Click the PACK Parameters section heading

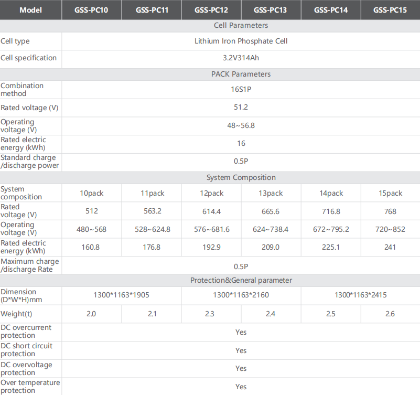coord(241,74)
